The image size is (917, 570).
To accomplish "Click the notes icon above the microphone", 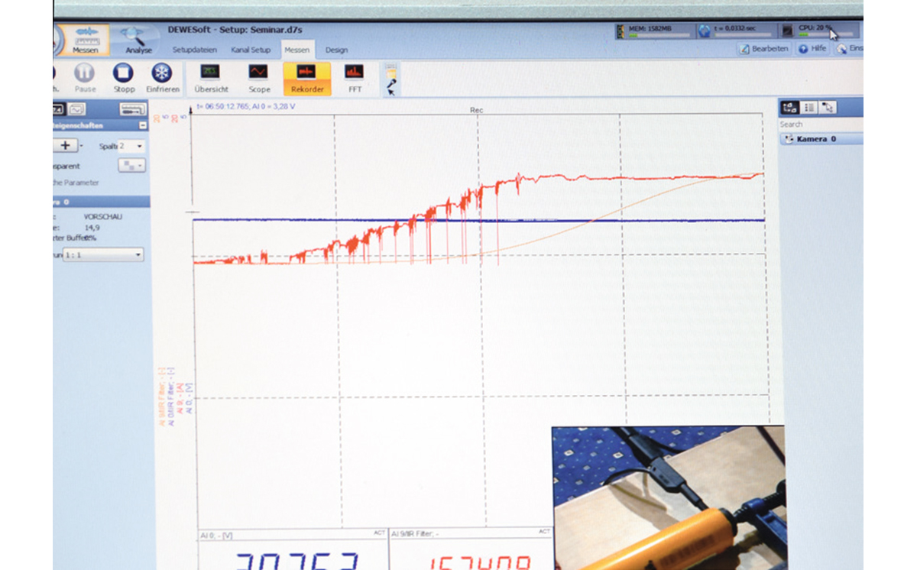I will [x=391, y=70].
